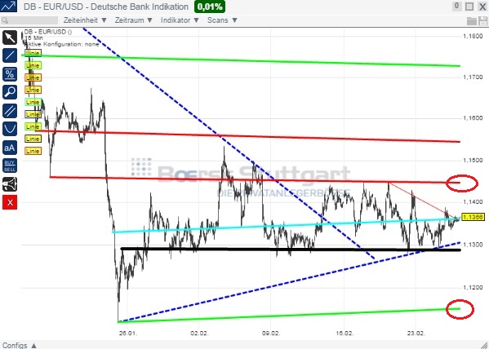Screen dimensions: 489x349
Task: Click the 1,1400 price axis label
Action: [x=473, y=202]
